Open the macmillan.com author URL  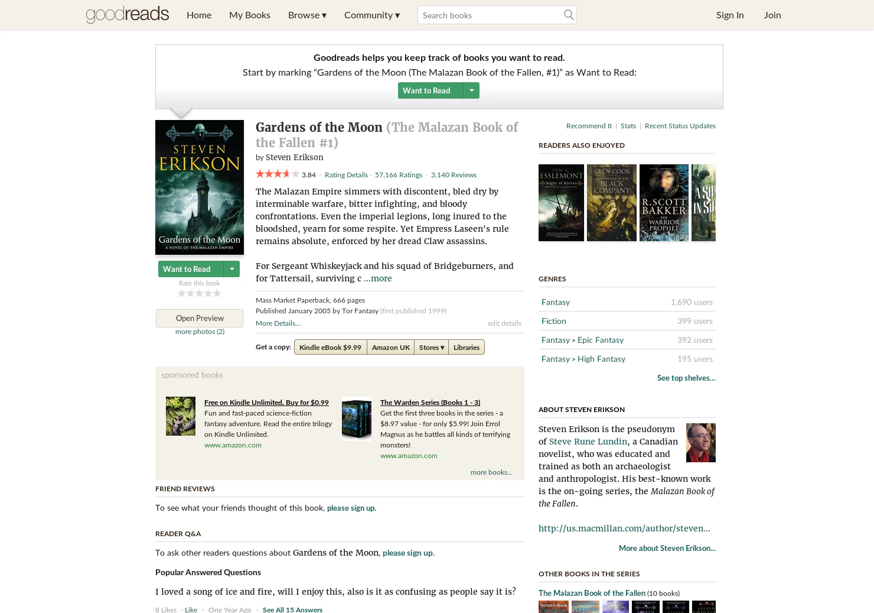pos(624,528)
